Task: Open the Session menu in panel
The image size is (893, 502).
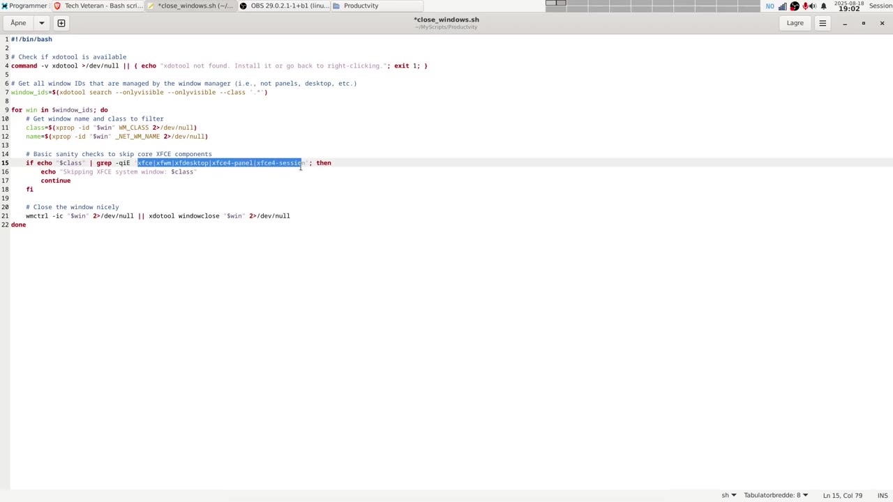Action: (880, 6)
